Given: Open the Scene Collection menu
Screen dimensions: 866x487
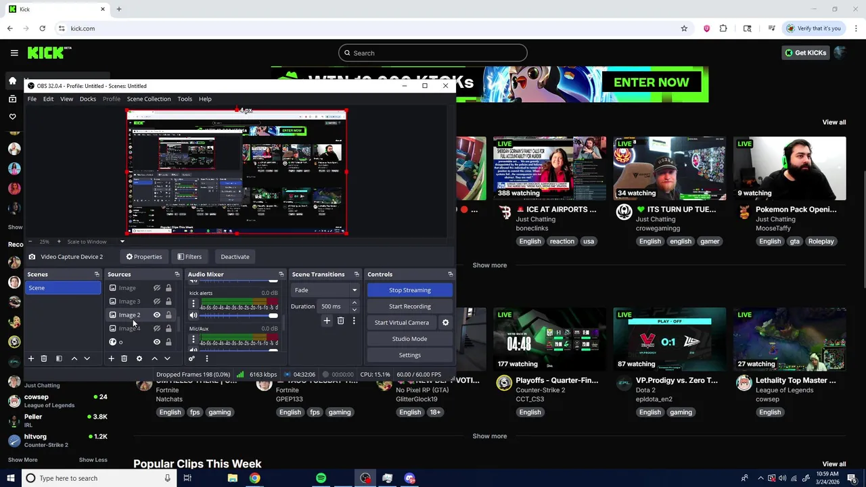Looking at the screenshot, I should 149,99.
